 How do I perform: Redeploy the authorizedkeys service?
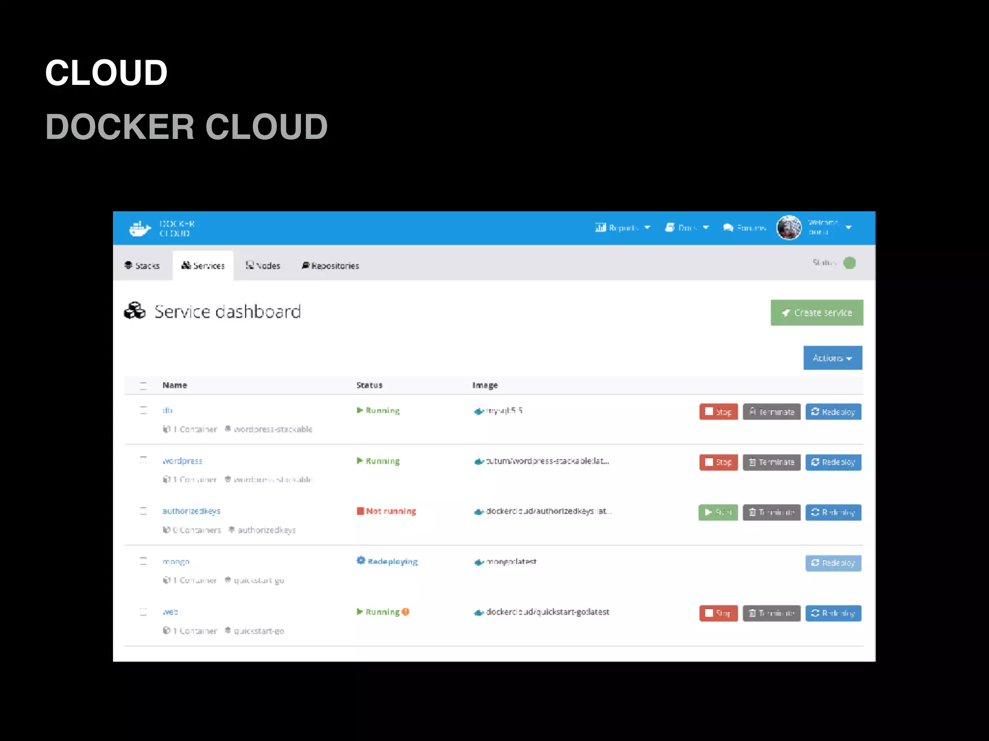tap(834, 512)
